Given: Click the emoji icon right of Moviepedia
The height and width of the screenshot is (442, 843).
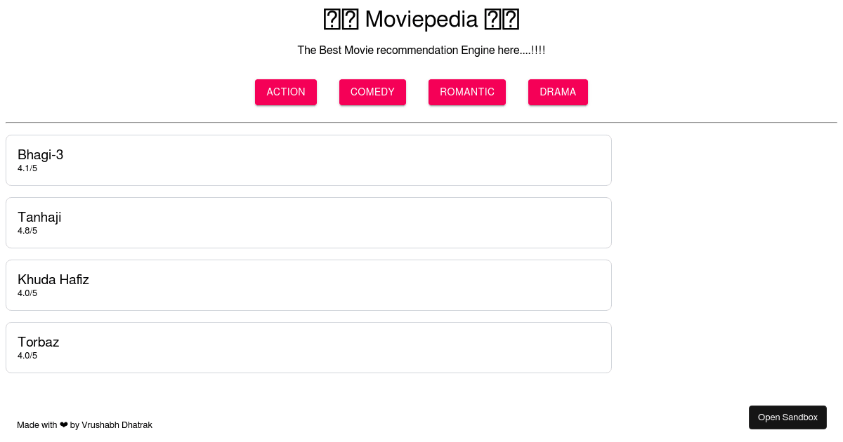Looking at the screenshot, I should click(502, 20).
